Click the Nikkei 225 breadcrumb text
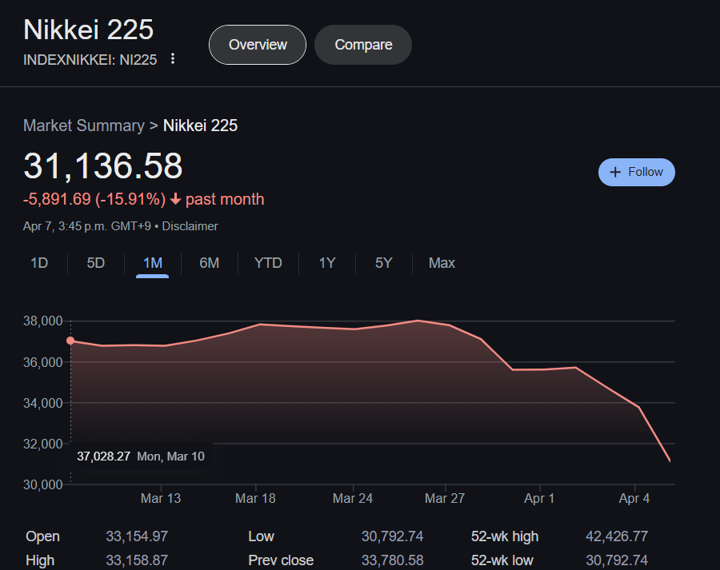Image resolution: width=720 pixels, height=570 pixels. 201,126
